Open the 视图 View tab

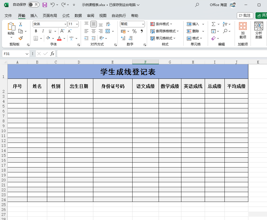pos(103,16)
